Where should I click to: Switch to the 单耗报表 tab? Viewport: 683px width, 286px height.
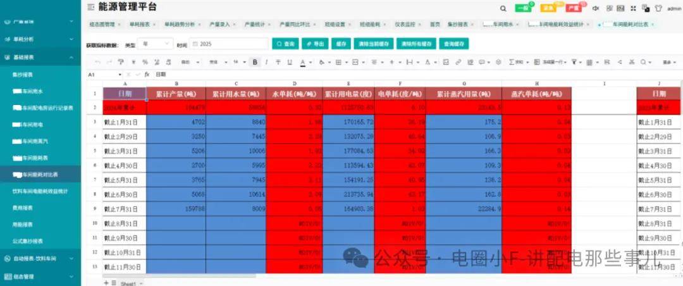(x=139, y=25)
